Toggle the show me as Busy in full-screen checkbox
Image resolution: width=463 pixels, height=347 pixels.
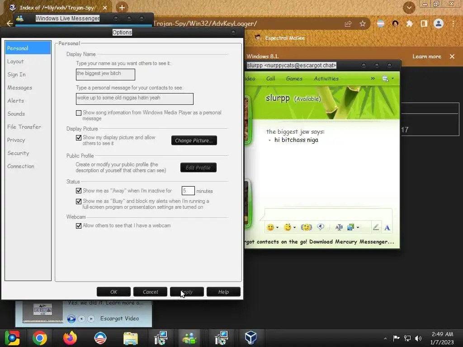(x=79, y=201)
